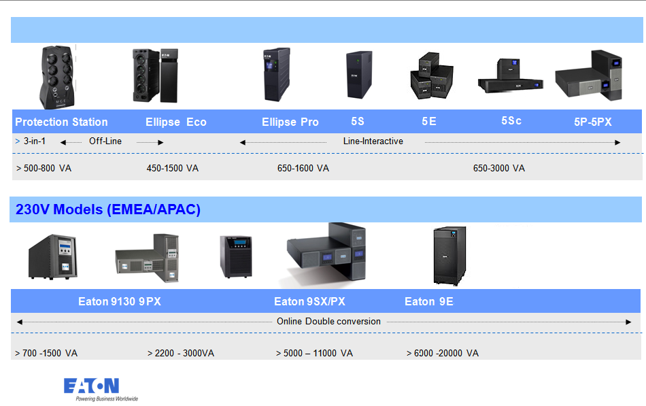This screenshot has width=646, height=406.
Task: Click the '6000 -20000 VA' rating
Action: point(446,353)
